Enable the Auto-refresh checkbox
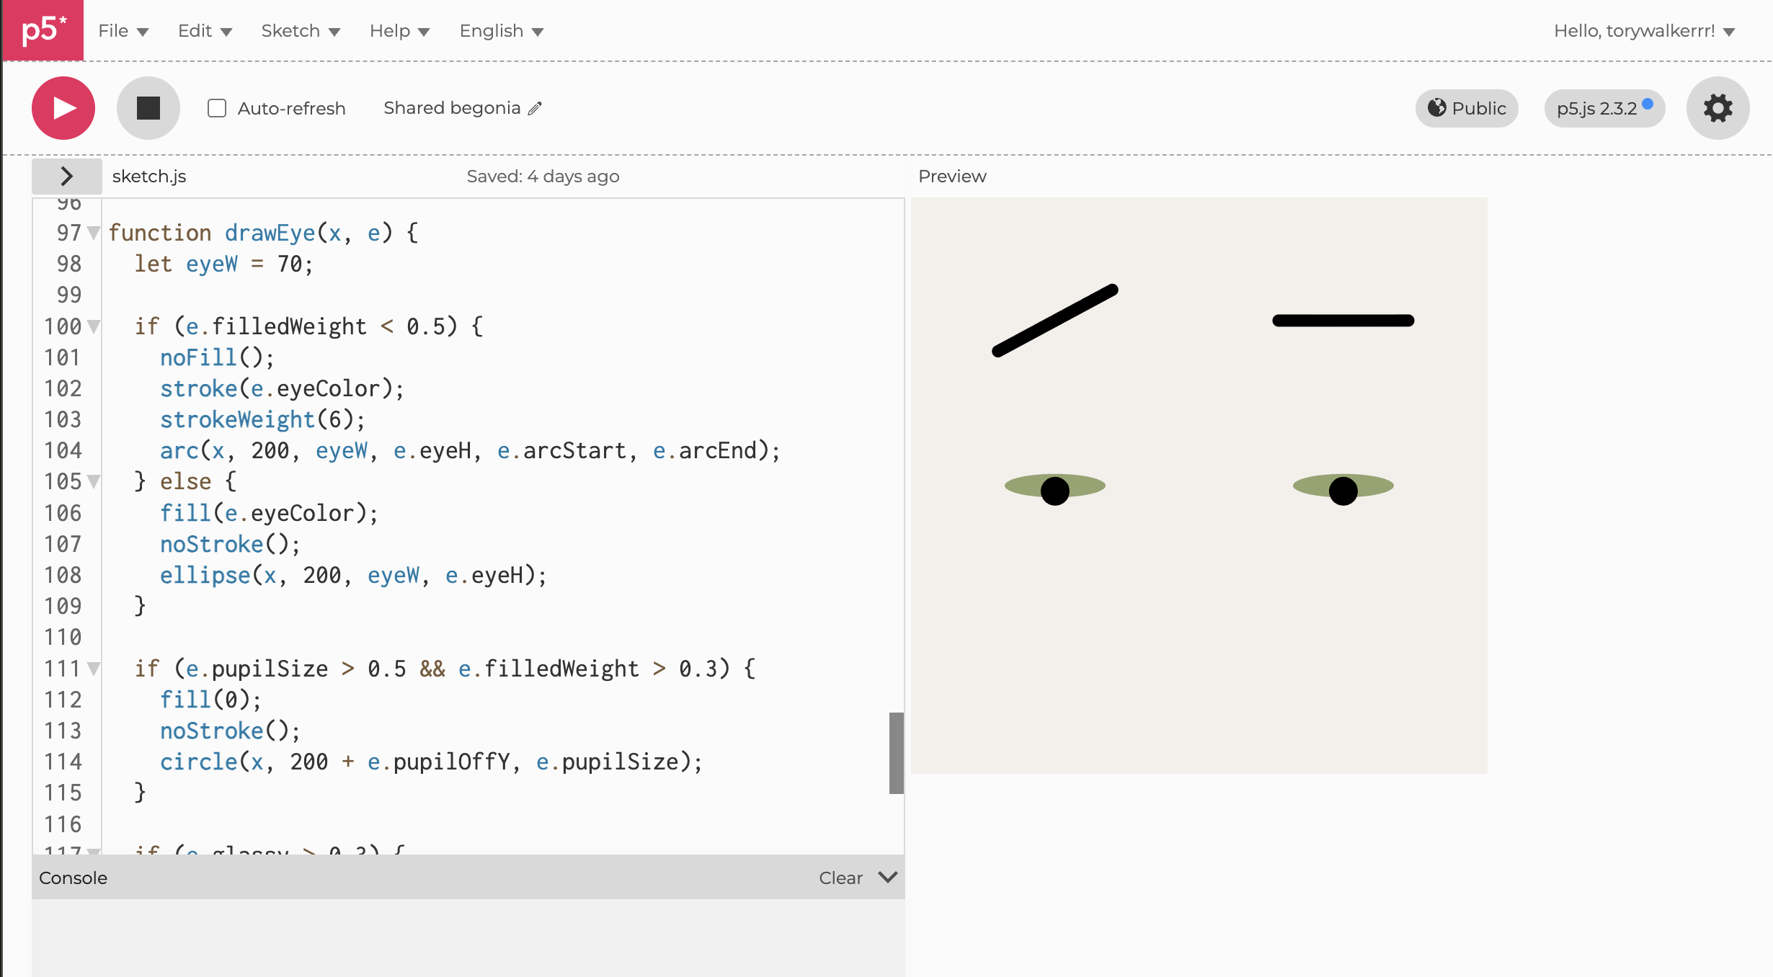Screen dimensions: 1773x977 (217, 108)
